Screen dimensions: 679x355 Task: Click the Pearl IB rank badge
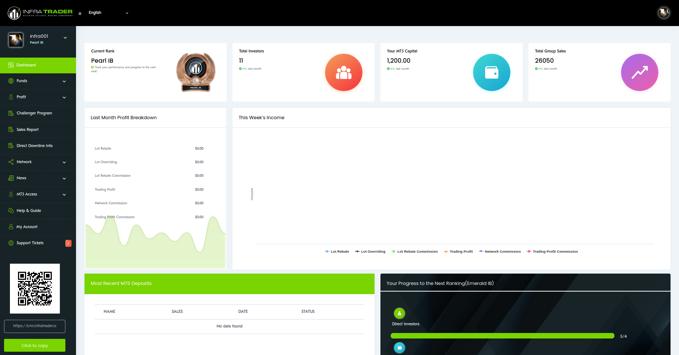pyautogui.click(x=196, y=72)
